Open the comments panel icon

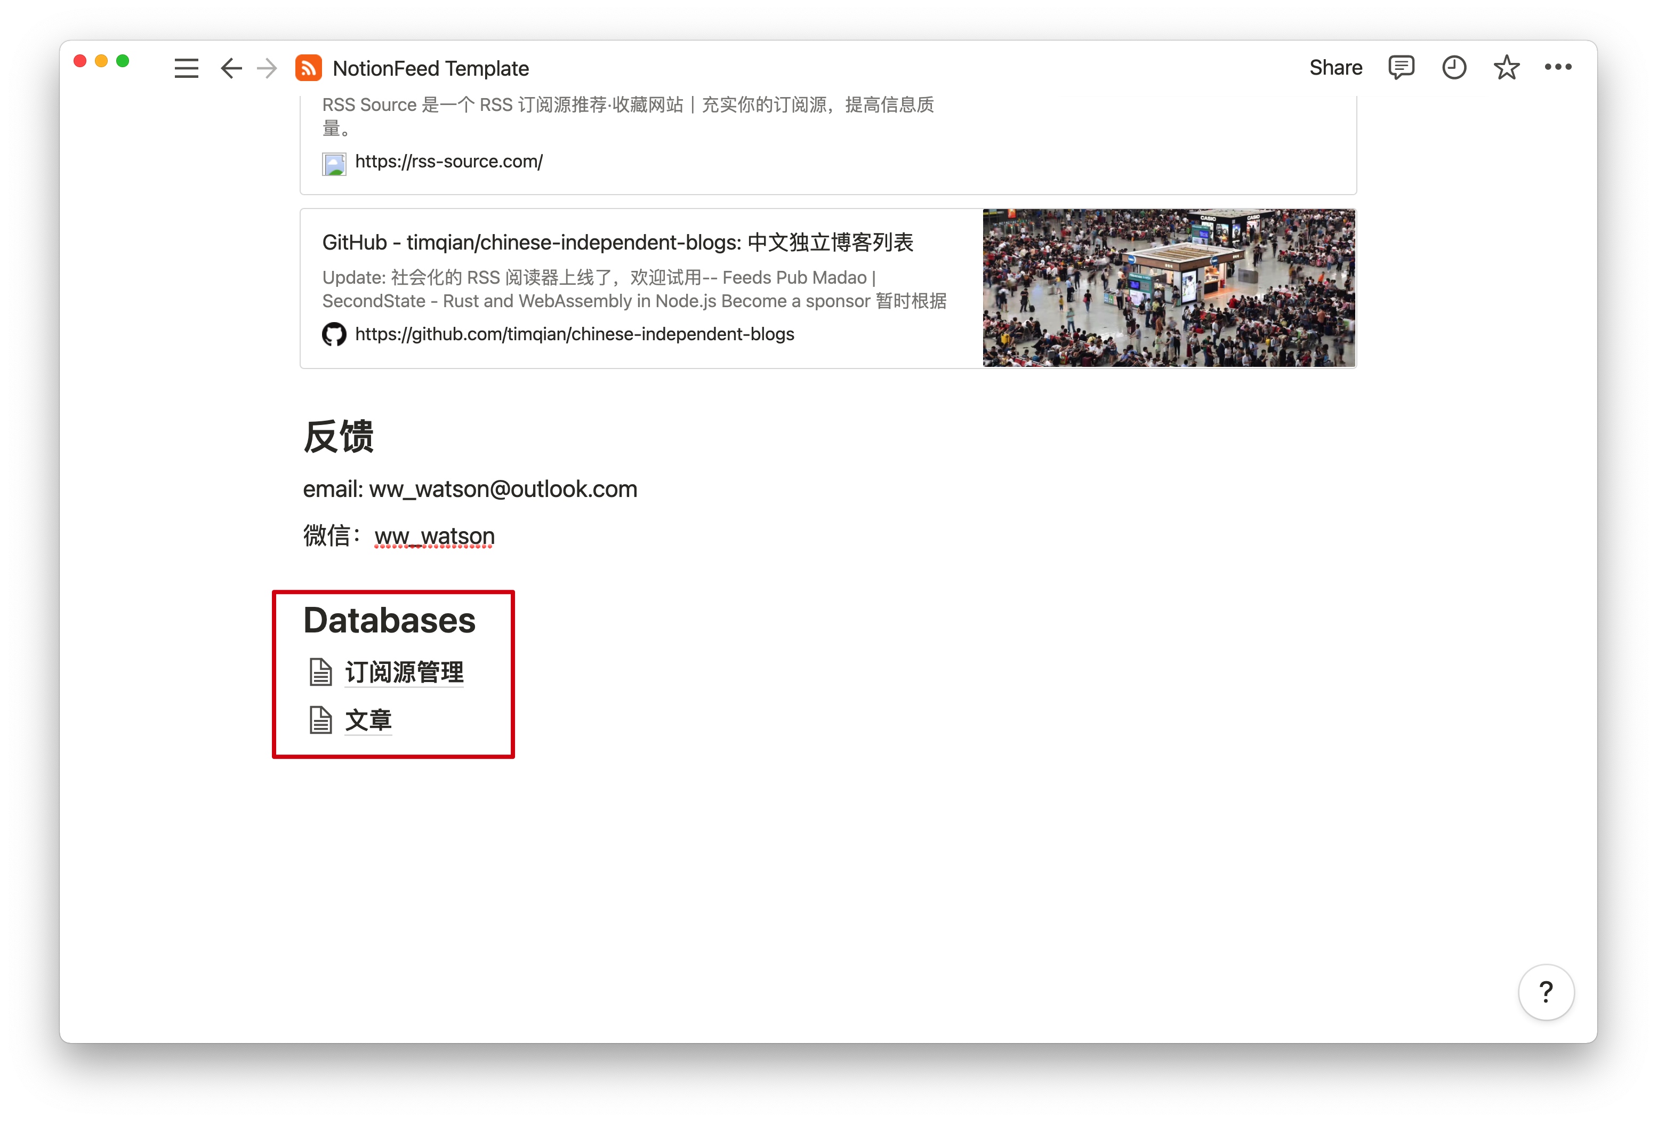click(x=1401, y=68)
